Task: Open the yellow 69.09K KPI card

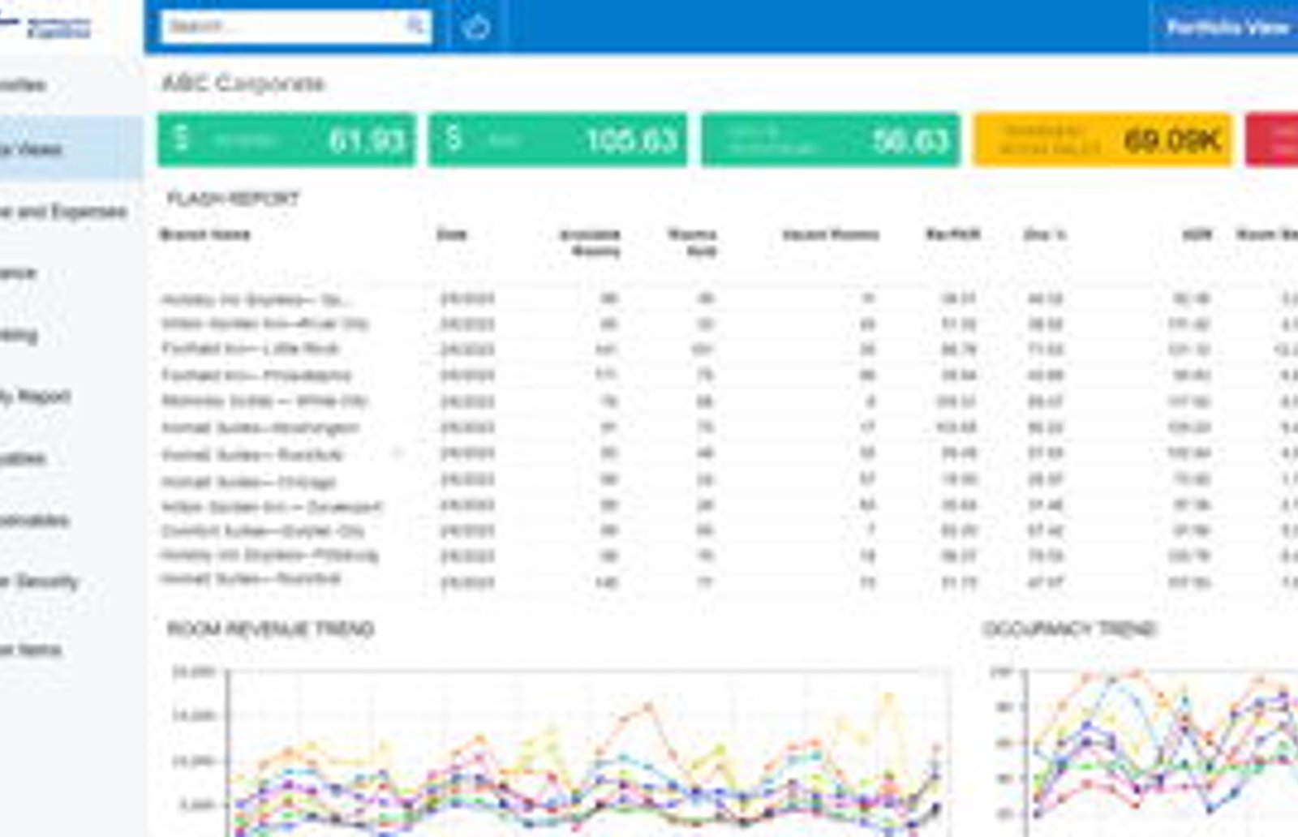Action: [x=1102, y=139]
